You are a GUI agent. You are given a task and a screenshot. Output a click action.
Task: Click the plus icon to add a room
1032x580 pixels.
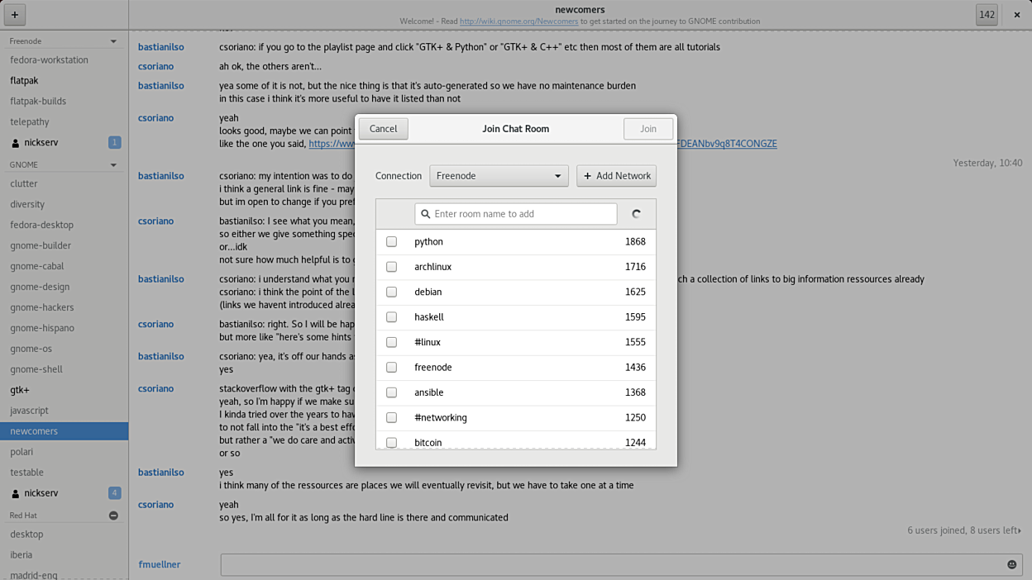click(15, 15)
